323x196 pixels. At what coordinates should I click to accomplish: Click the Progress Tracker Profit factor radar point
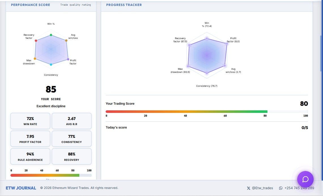tap(227, 44)
